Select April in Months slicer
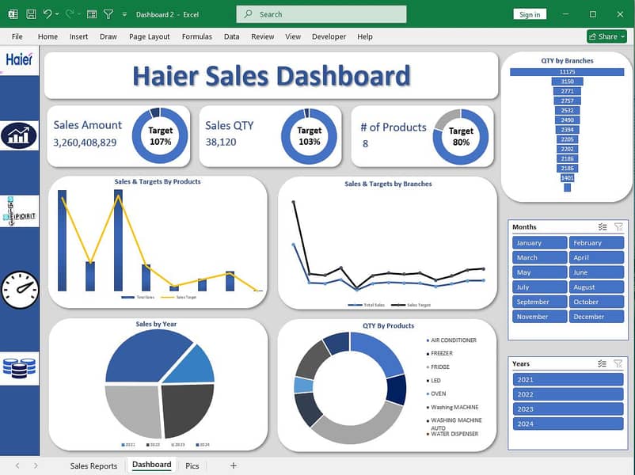Viewport: 635px width, 475px height. click(x=596, y=257)
